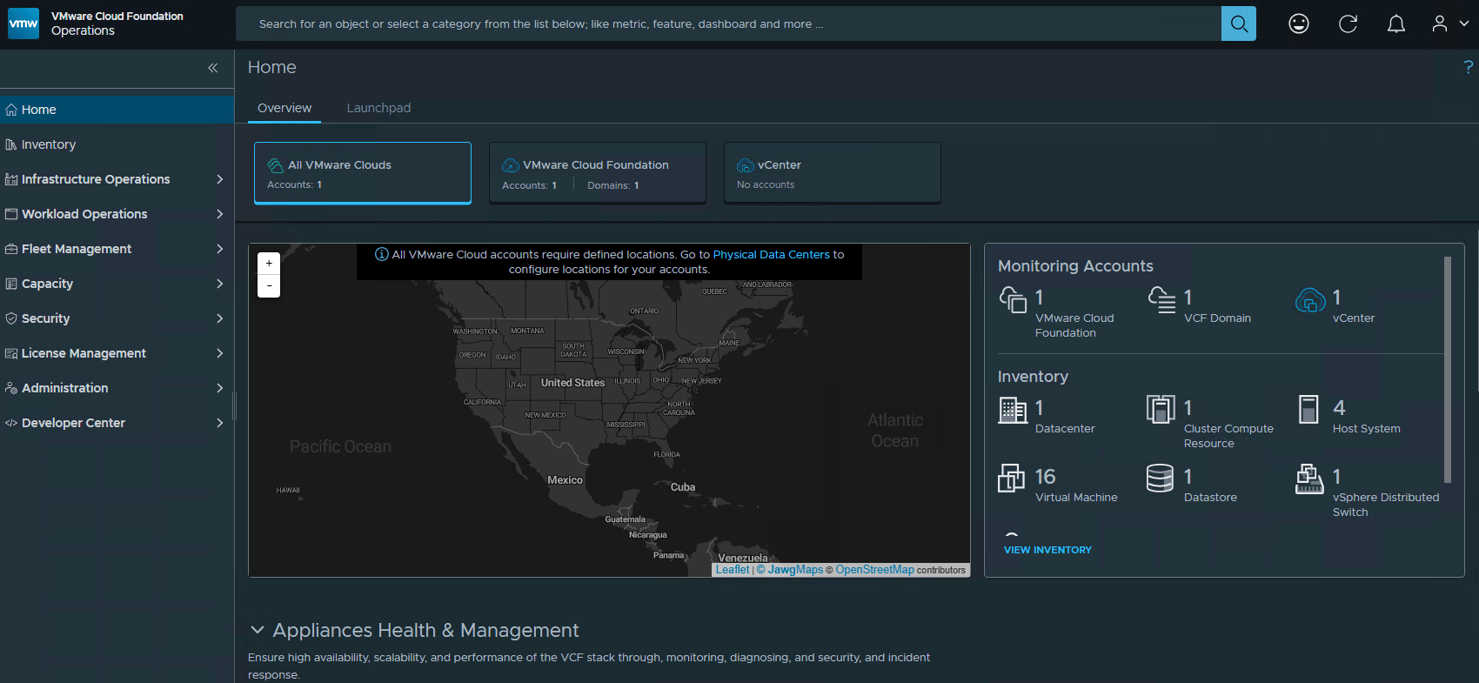
Task: Click the Infrastructure Operations sidebar icon
Action: pyautogui.click(x=11, y=179)
